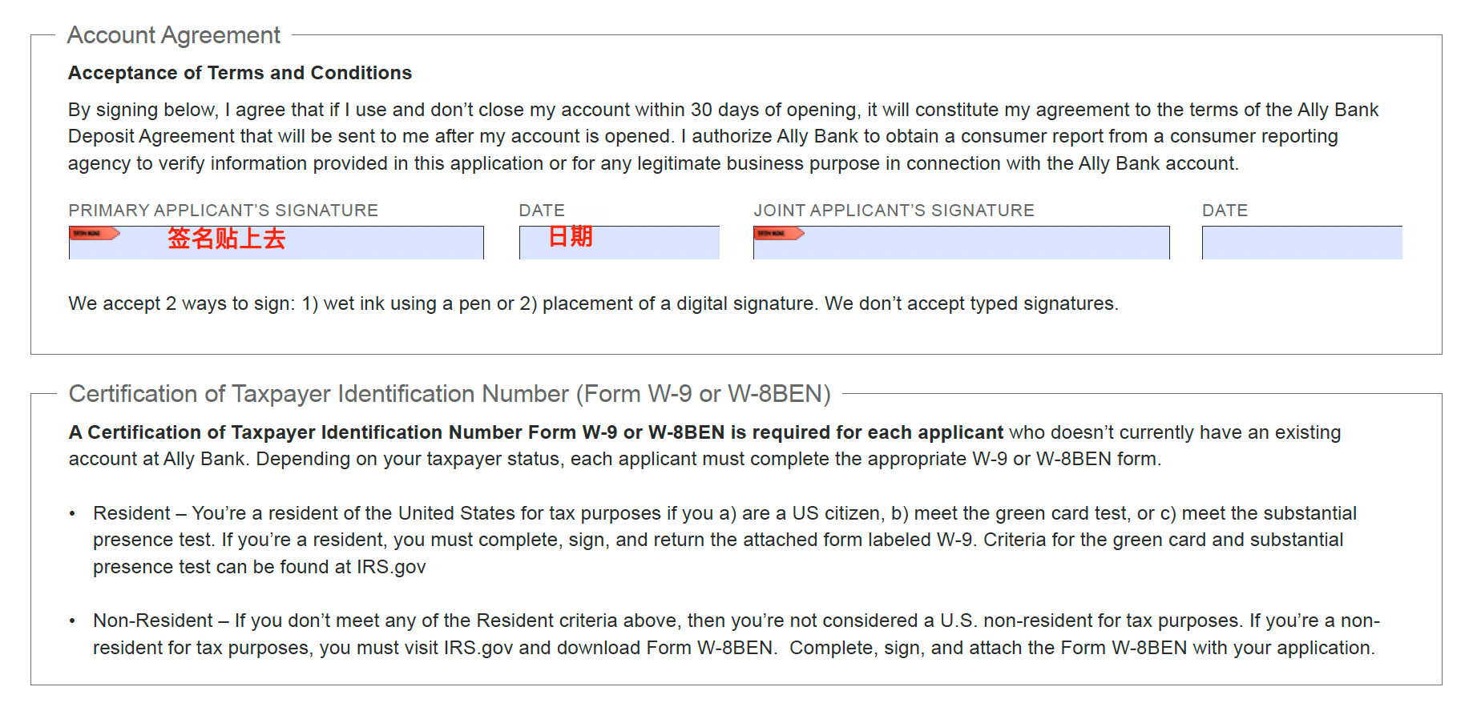
Task: Click the IRS.gov text in Resident paragraph
Action: [x=391, y=568]
